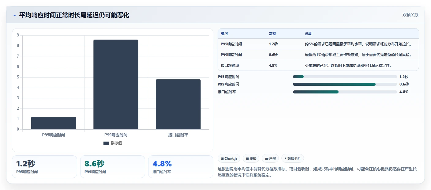Click the Chart.js tag
This screenshot has width=431, height=190.
click(229, 158)
